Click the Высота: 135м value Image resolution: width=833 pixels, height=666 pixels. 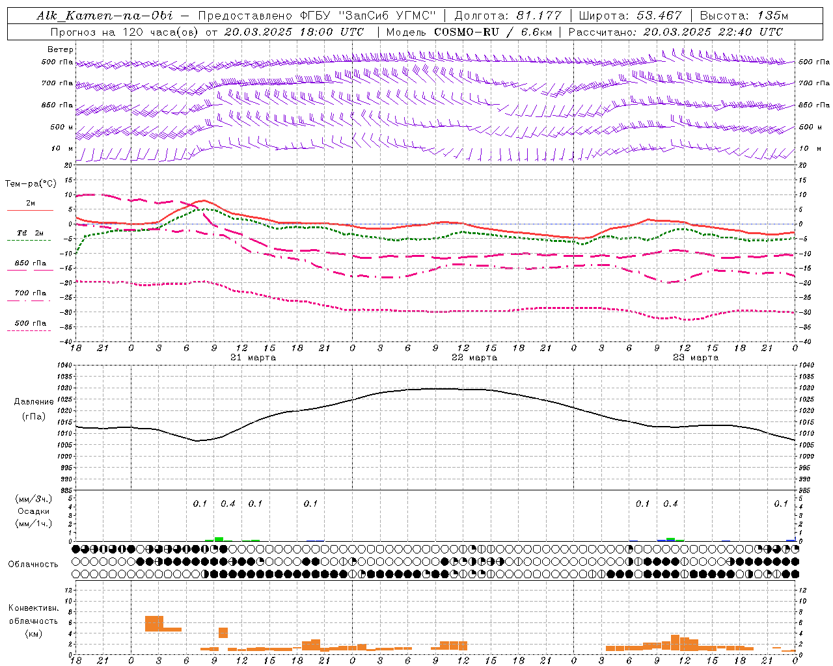[x=744, y=16]
